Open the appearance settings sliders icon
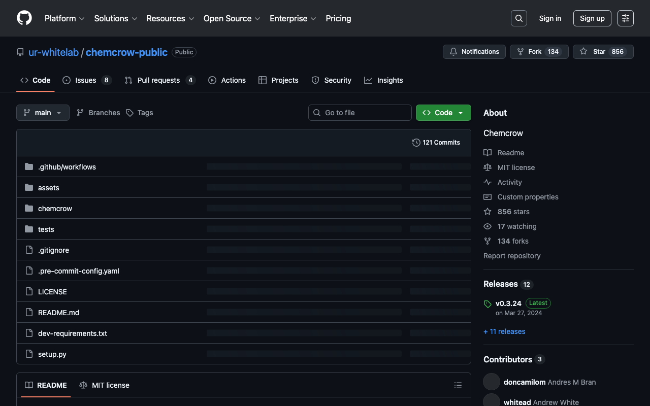This screenshot has width=650, height=406. [x=625, y=18]
